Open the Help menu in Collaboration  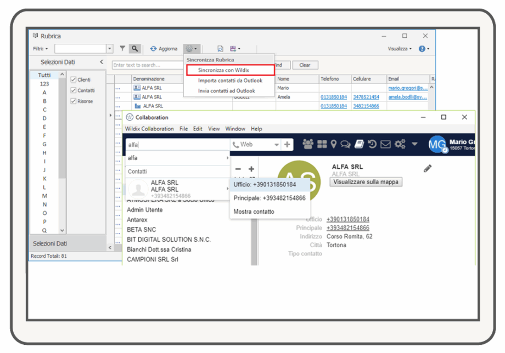pos(256,129)
